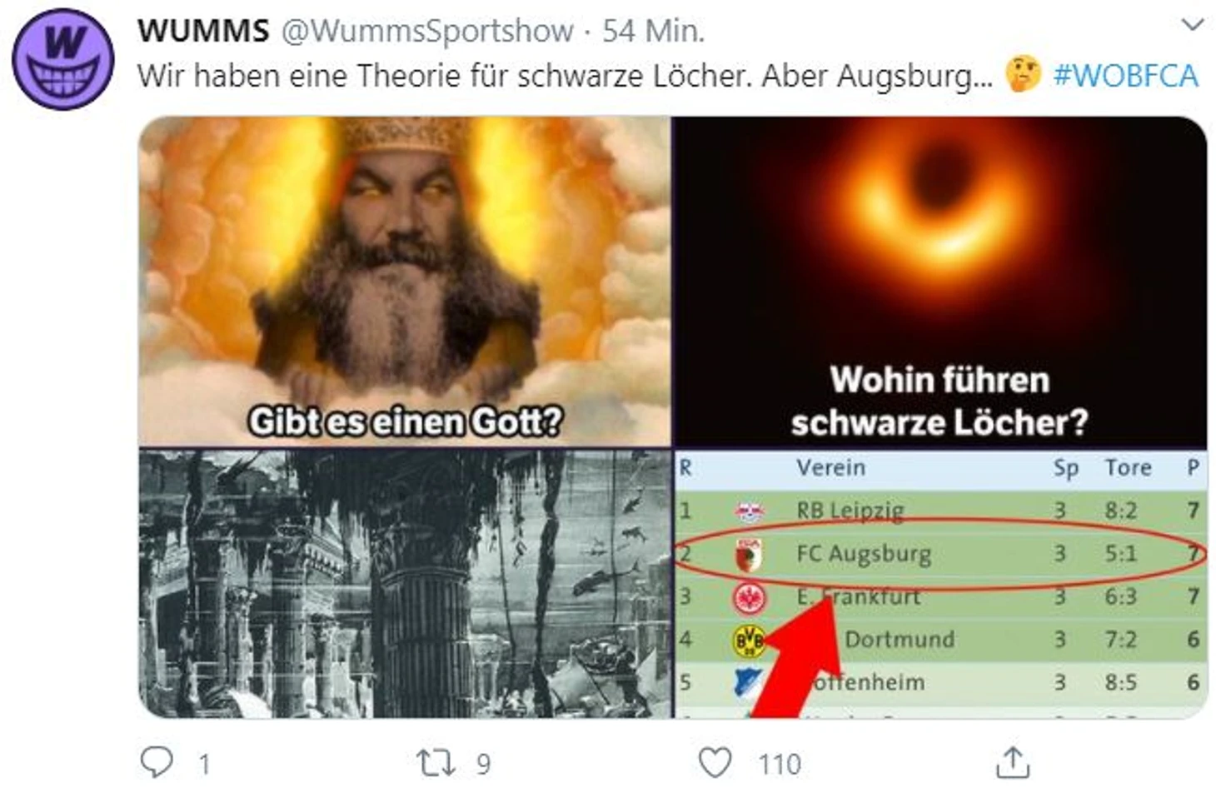Open the #WOBFCA hashtag link
The image size is (1216, 793).
point(1125,76)
